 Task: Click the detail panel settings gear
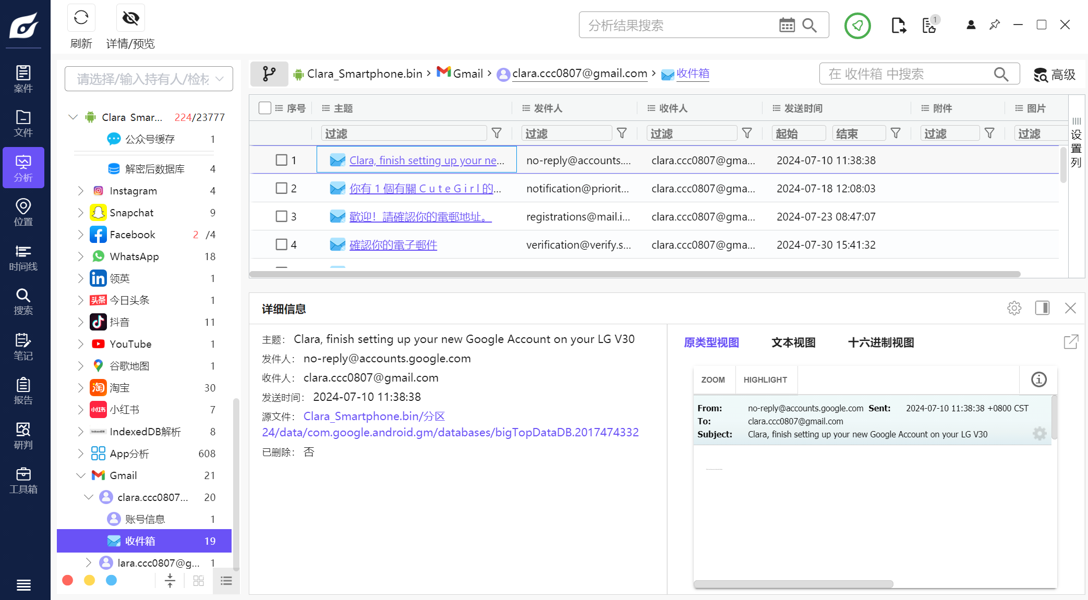pos(1014,308)
